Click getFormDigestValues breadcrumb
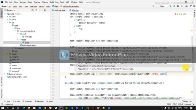196x110 pixels. pyautogui.click(x=71, y=6)
